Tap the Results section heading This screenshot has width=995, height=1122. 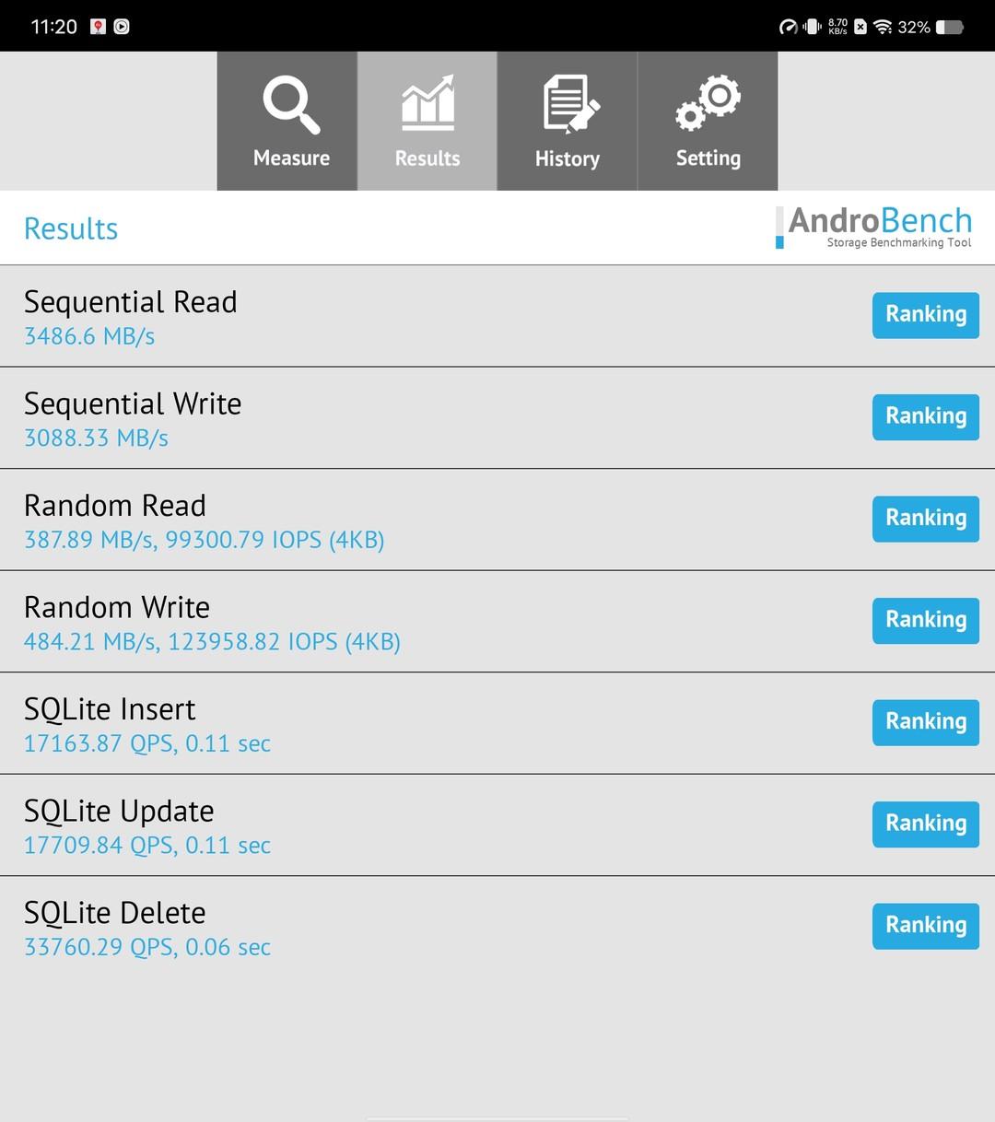[71, 228]
